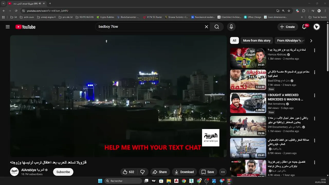Click the video player to pause
329x185 pixels.
click(x=118, y=96)
